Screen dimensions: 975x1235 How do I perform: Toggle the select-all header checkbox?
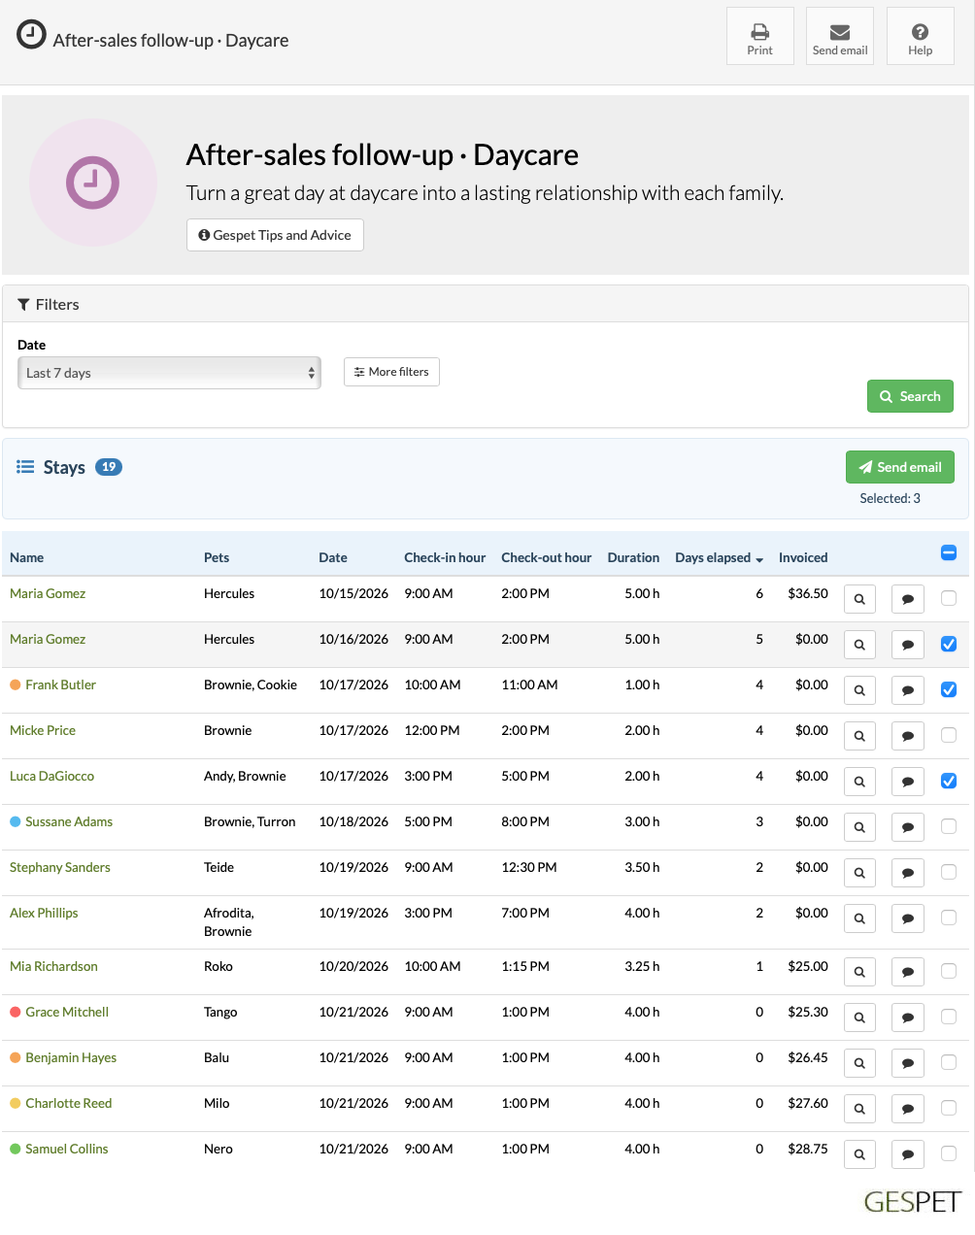click(949, 552)
